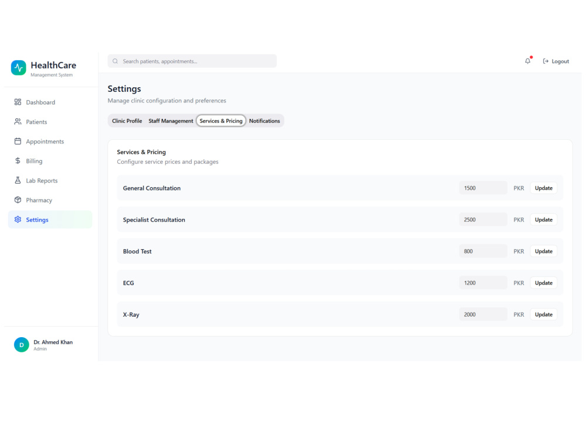Screen dimensions: 586x439
Task: Click the HealthCare heartbeat logo icon
Action: click(18, 67)
